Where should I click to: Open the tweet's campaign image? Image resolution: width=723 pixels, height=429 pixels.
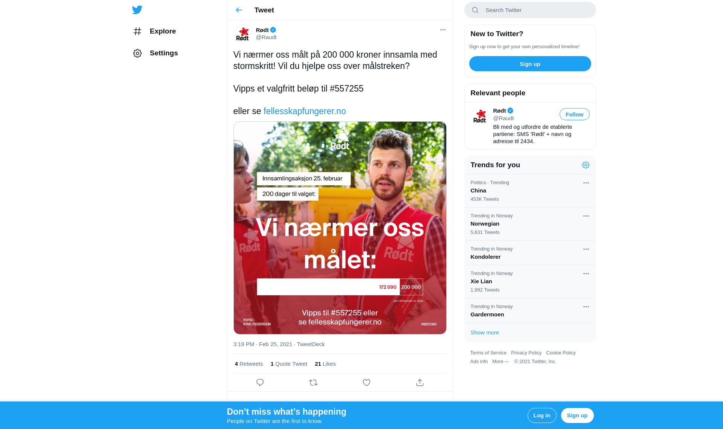pos(340,228)
